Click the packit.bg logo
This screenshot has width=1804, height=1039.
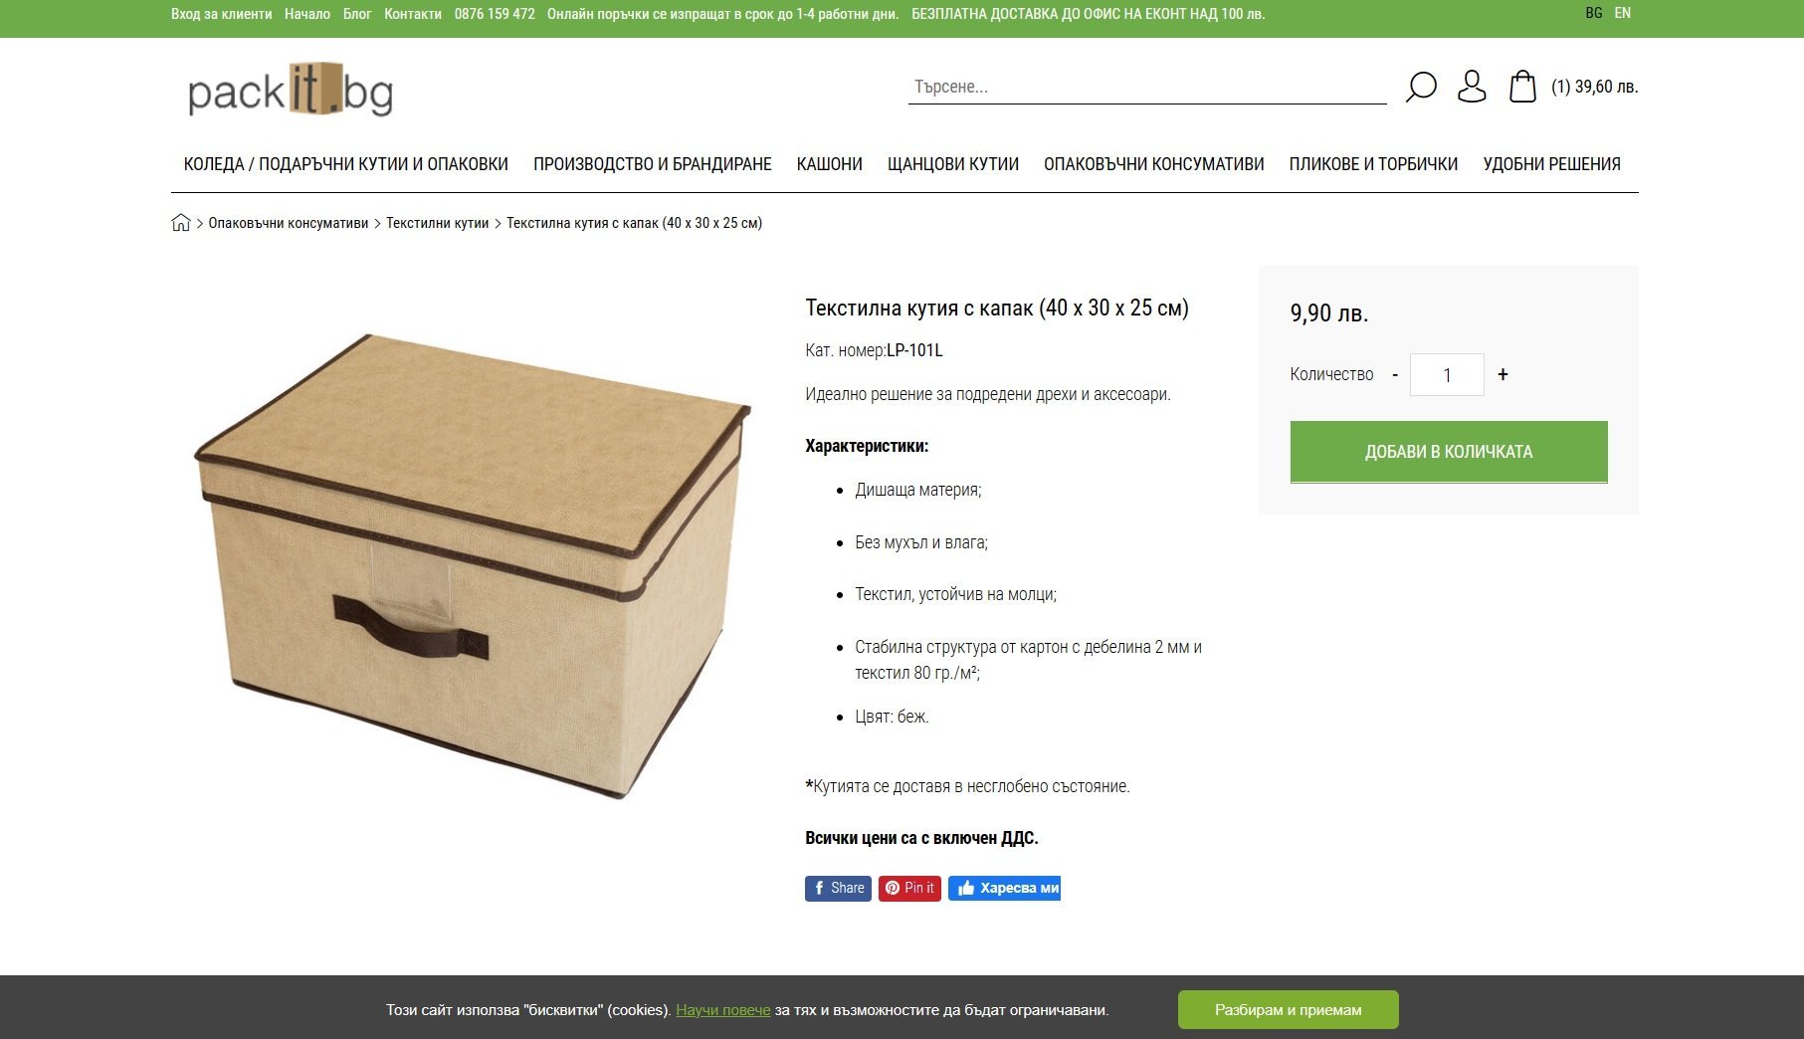click(291, 91)
